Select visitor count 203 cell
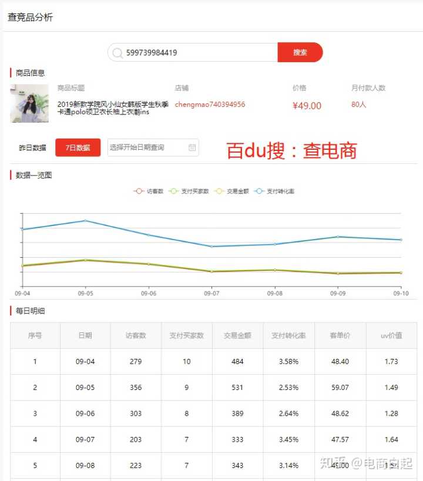 point(136,439)
